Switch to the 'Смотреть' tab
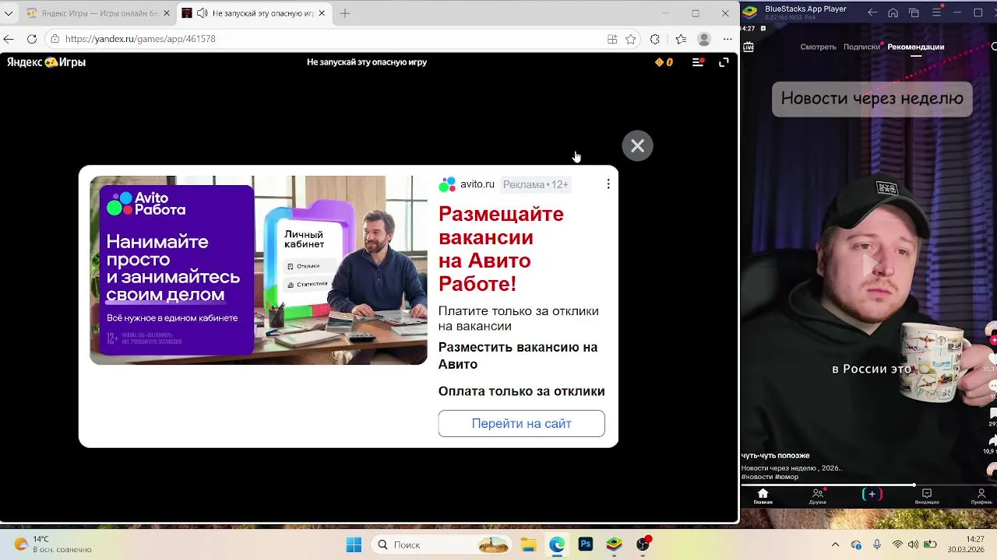 click(x=818, y=47)
